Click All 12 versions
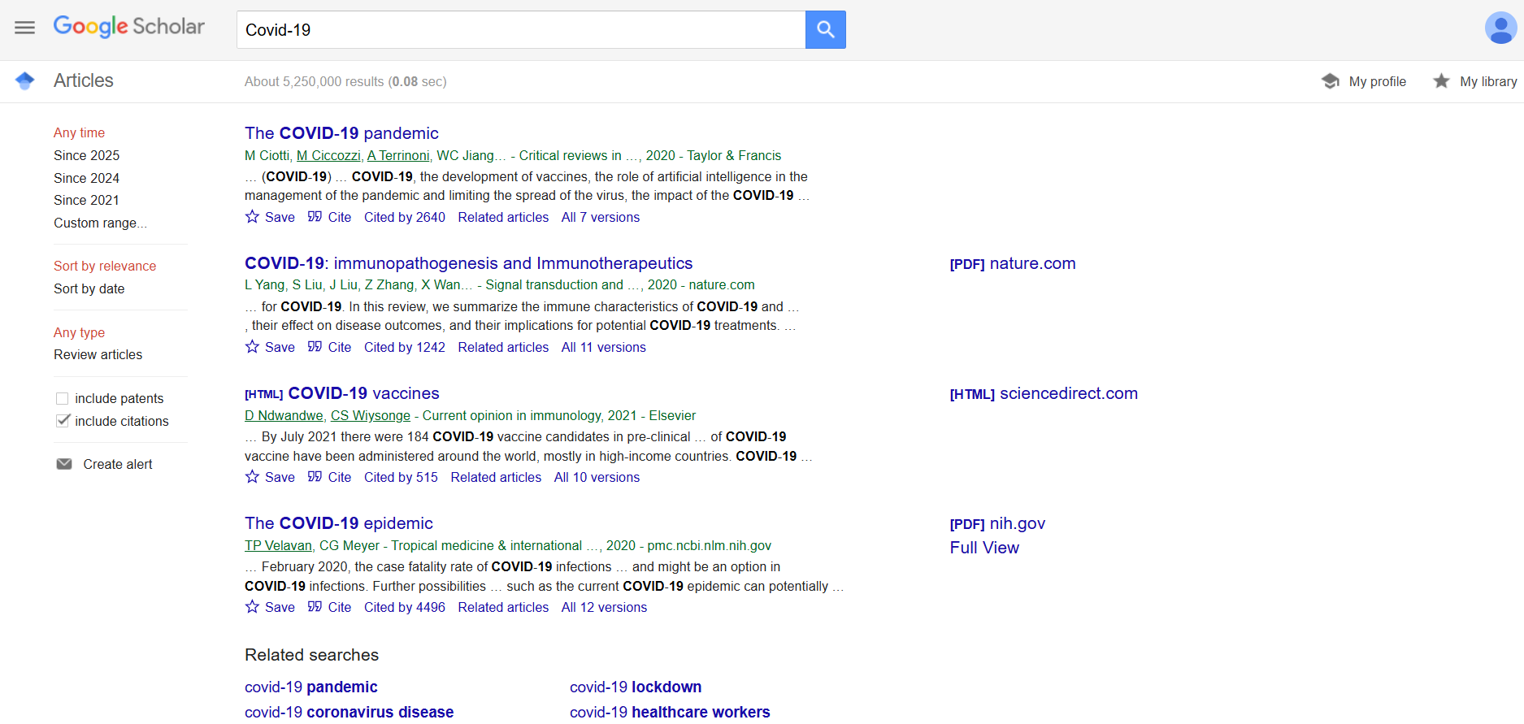The height and width of the screenshot is (724, 1524). coord(604,607)
